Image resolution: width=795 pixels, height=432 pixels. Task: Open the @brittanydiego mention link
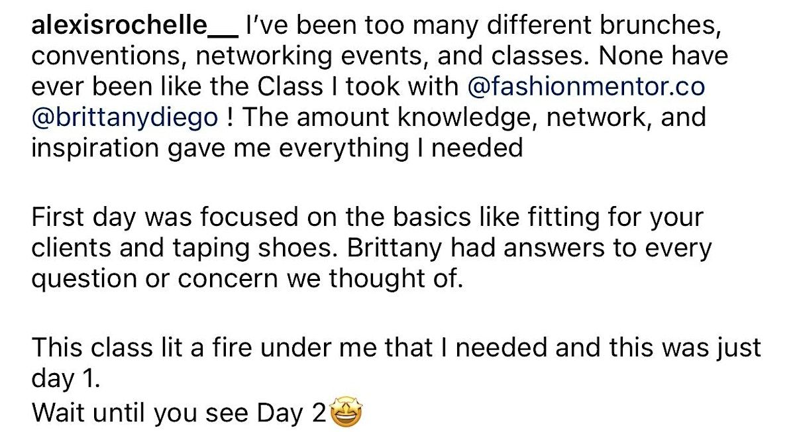[x=124, y=117]
